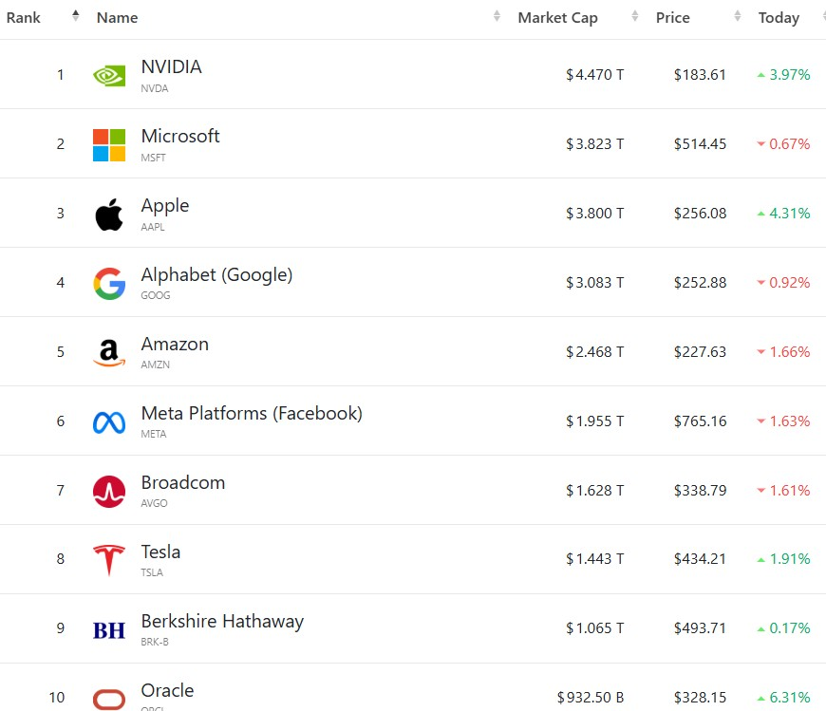The width and height of the screenshot is (826, 711).
Task: Select the Apple logo icon
Action: coord(109,215)
